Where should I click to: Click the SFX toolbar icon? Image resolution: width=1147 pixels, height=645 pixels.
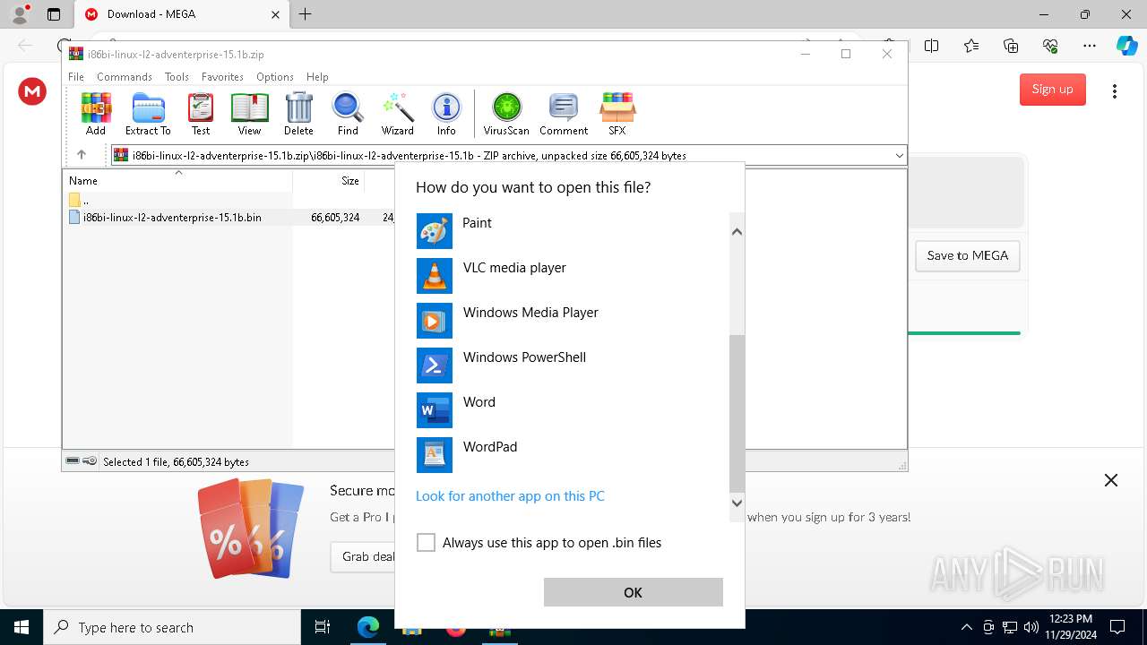[617, 113]
